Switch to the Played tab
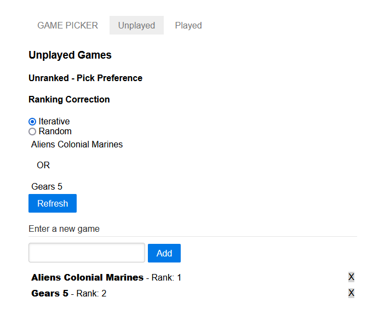This screenshot has height=314, width=385. [x=188, y=25]
